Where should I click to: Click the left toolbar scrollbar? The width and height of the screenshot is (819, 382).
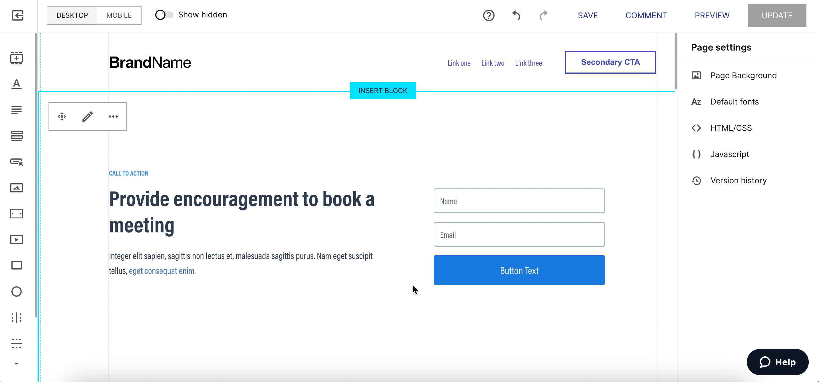pyautogui.click(x=36, y=175)
